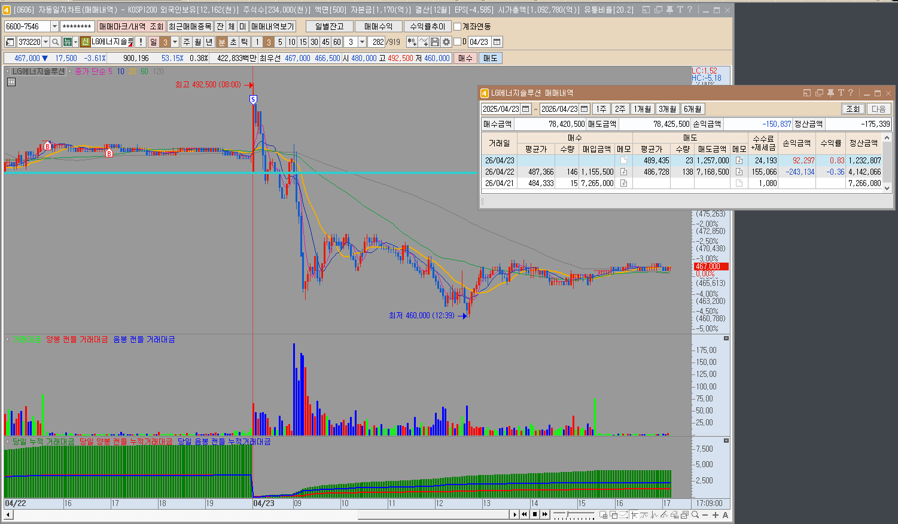Switch chart period to 년 yearly
Screen dimensions: 898x524
(x=209, y=42)
